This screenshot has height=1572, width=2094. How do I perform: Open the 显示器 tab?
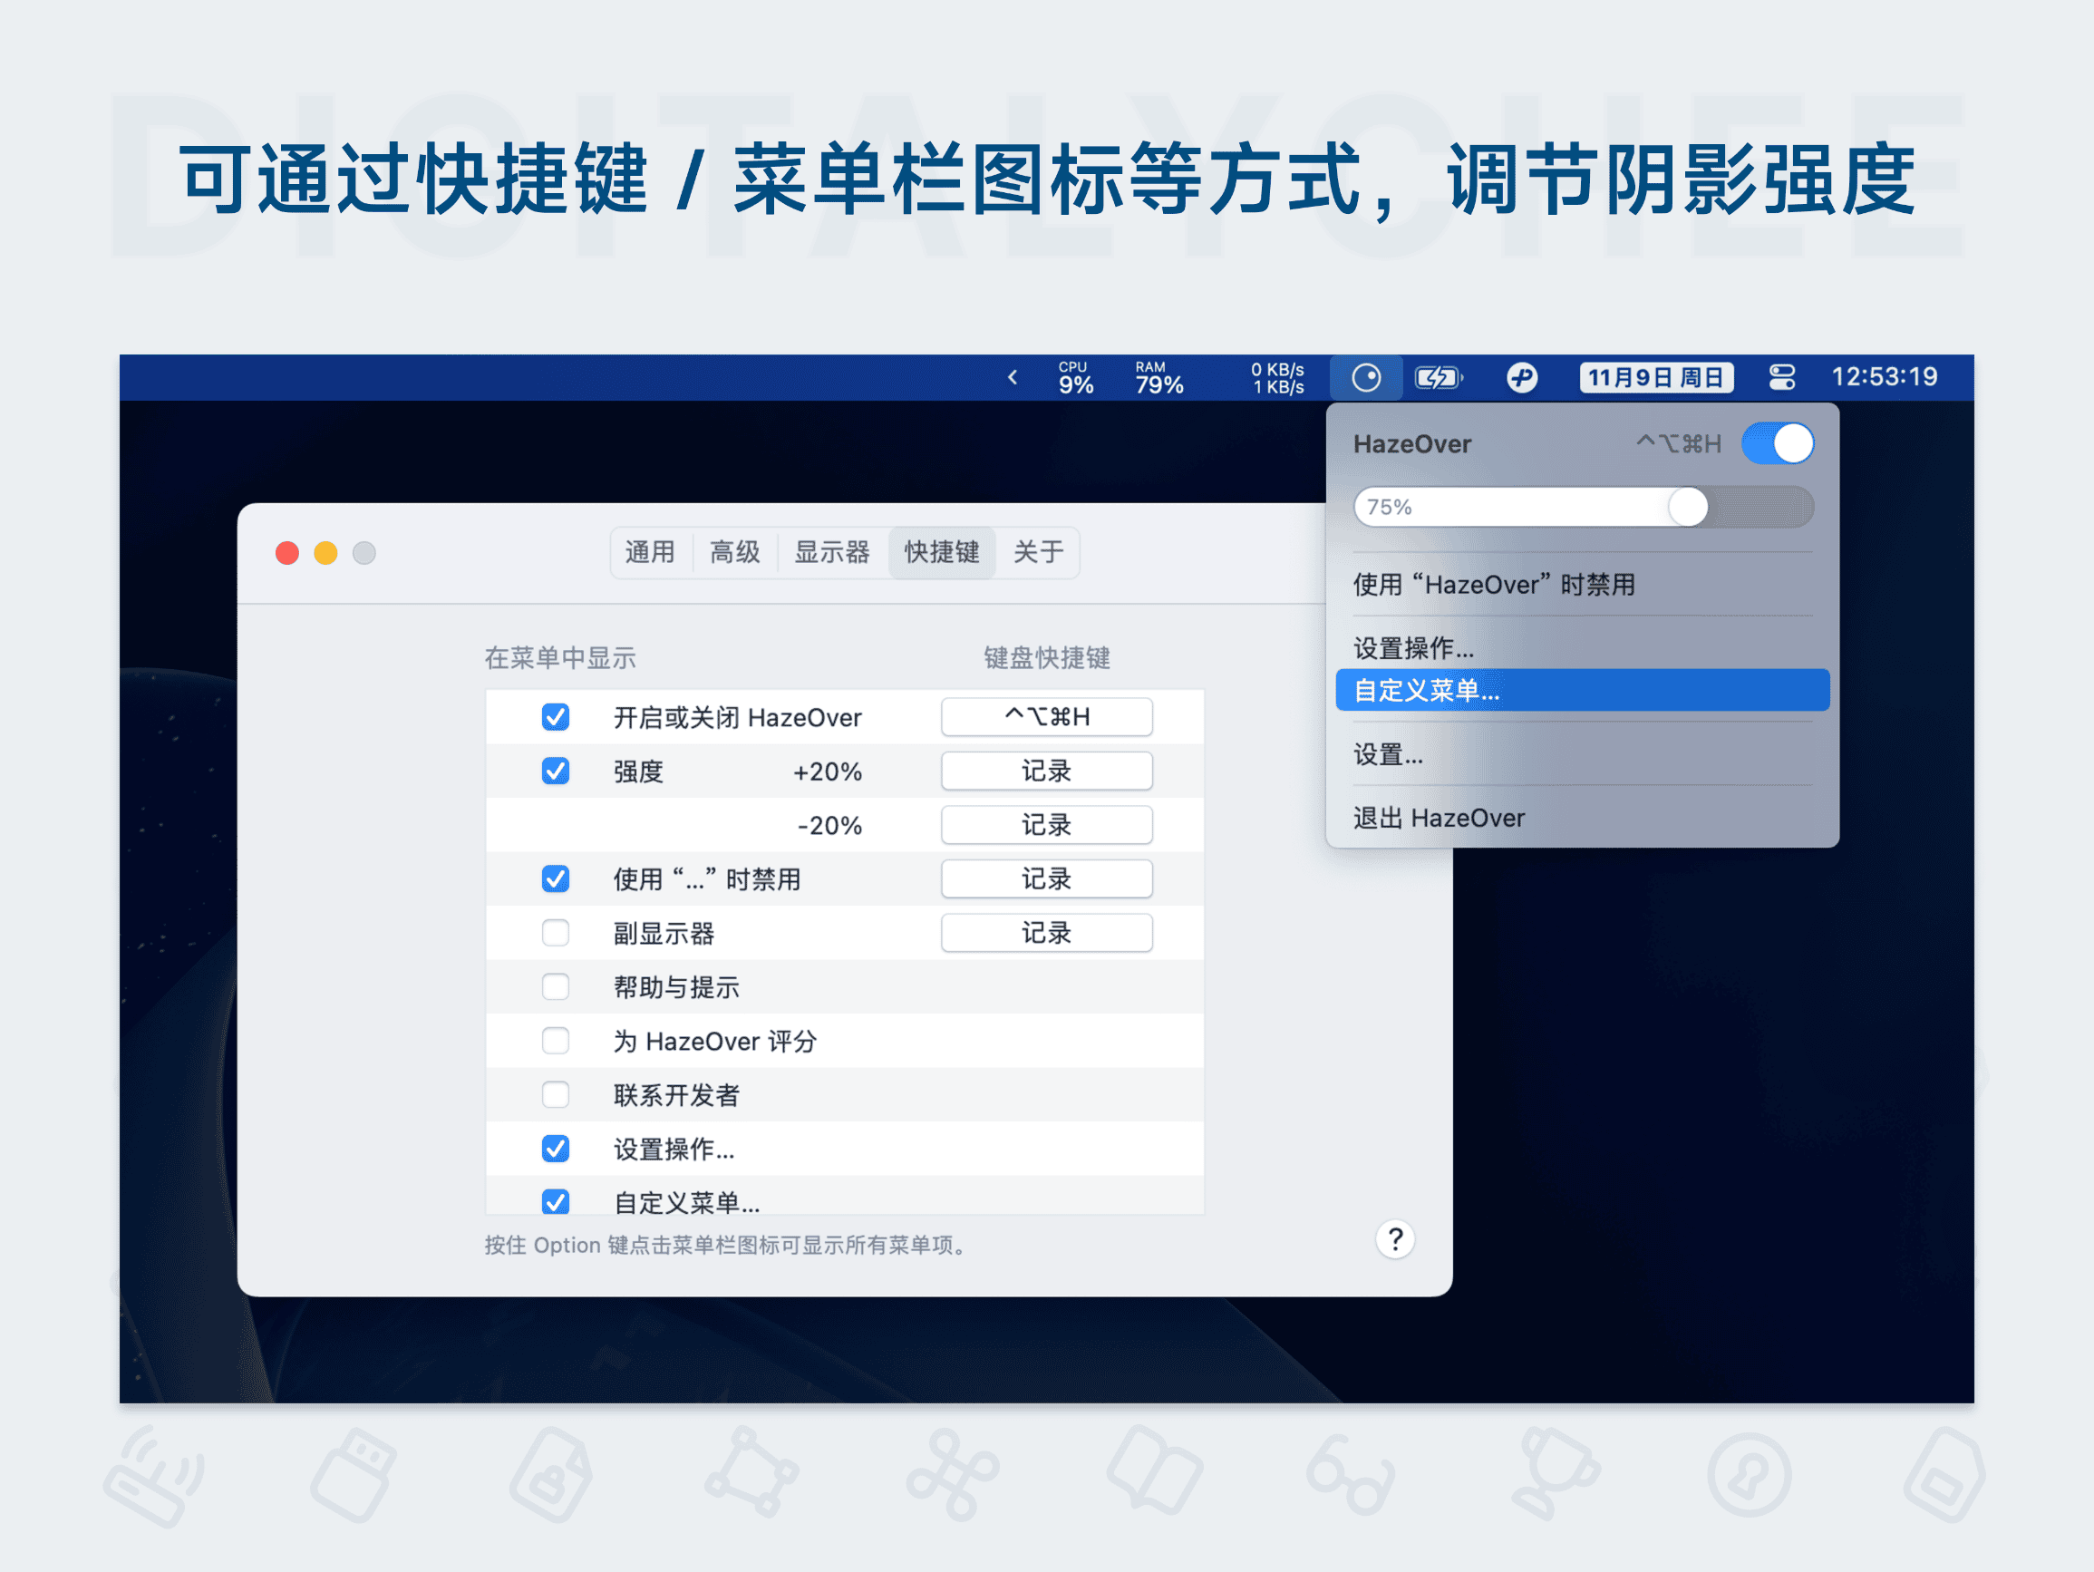[832, 552]
